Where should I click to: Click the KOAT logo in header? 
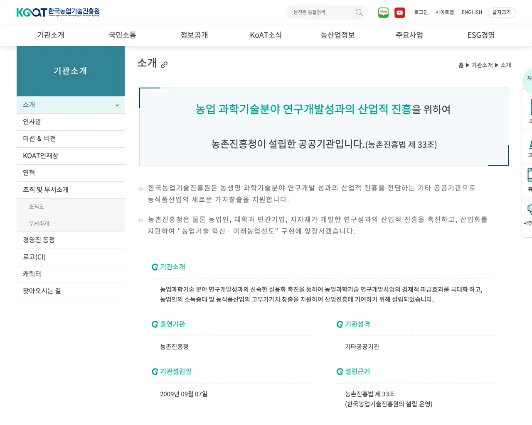tap(58, 12)
